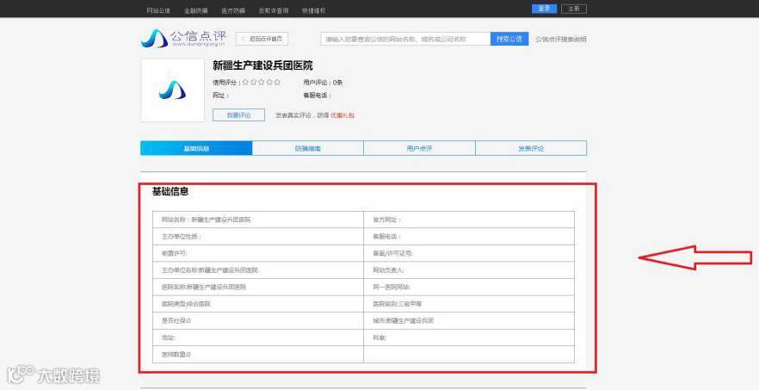The image size is (759, 390).
Task: Select the 主办单位性质 table cell
Action: coord(258,237)
